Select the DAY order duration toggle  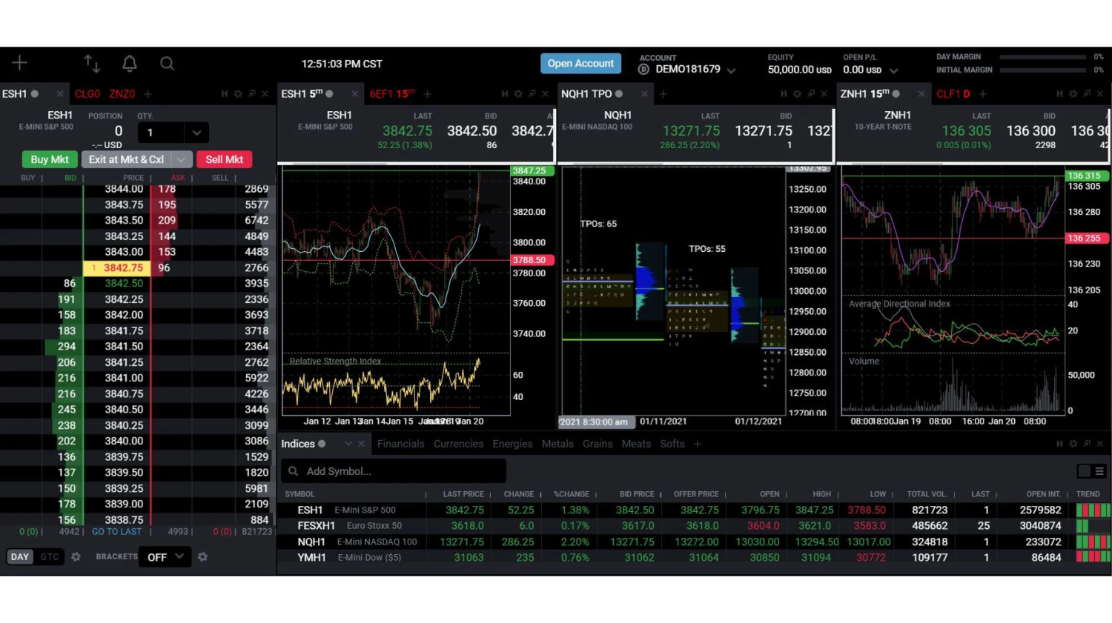click(x=19, y=556)
